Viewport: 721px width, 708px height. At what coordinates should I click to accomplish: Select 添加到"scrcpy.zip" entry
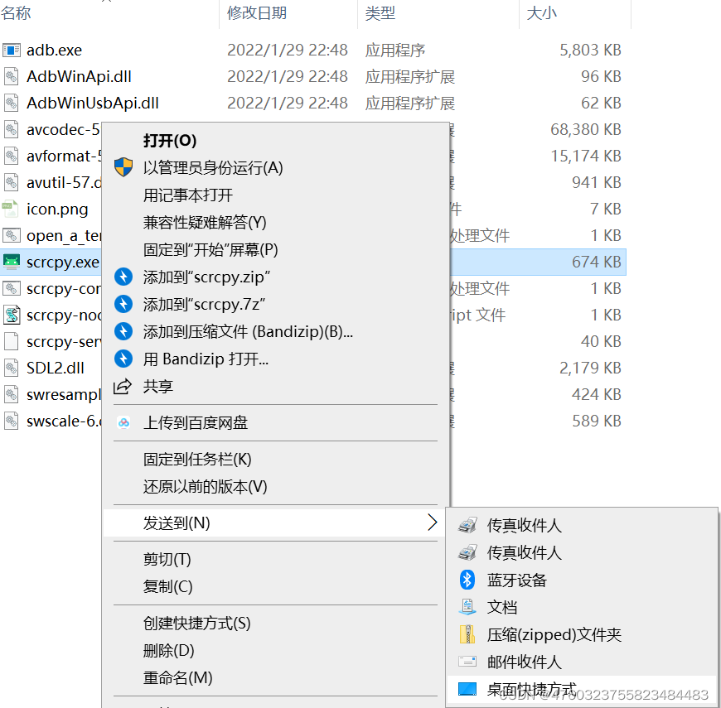coord(206,277)
